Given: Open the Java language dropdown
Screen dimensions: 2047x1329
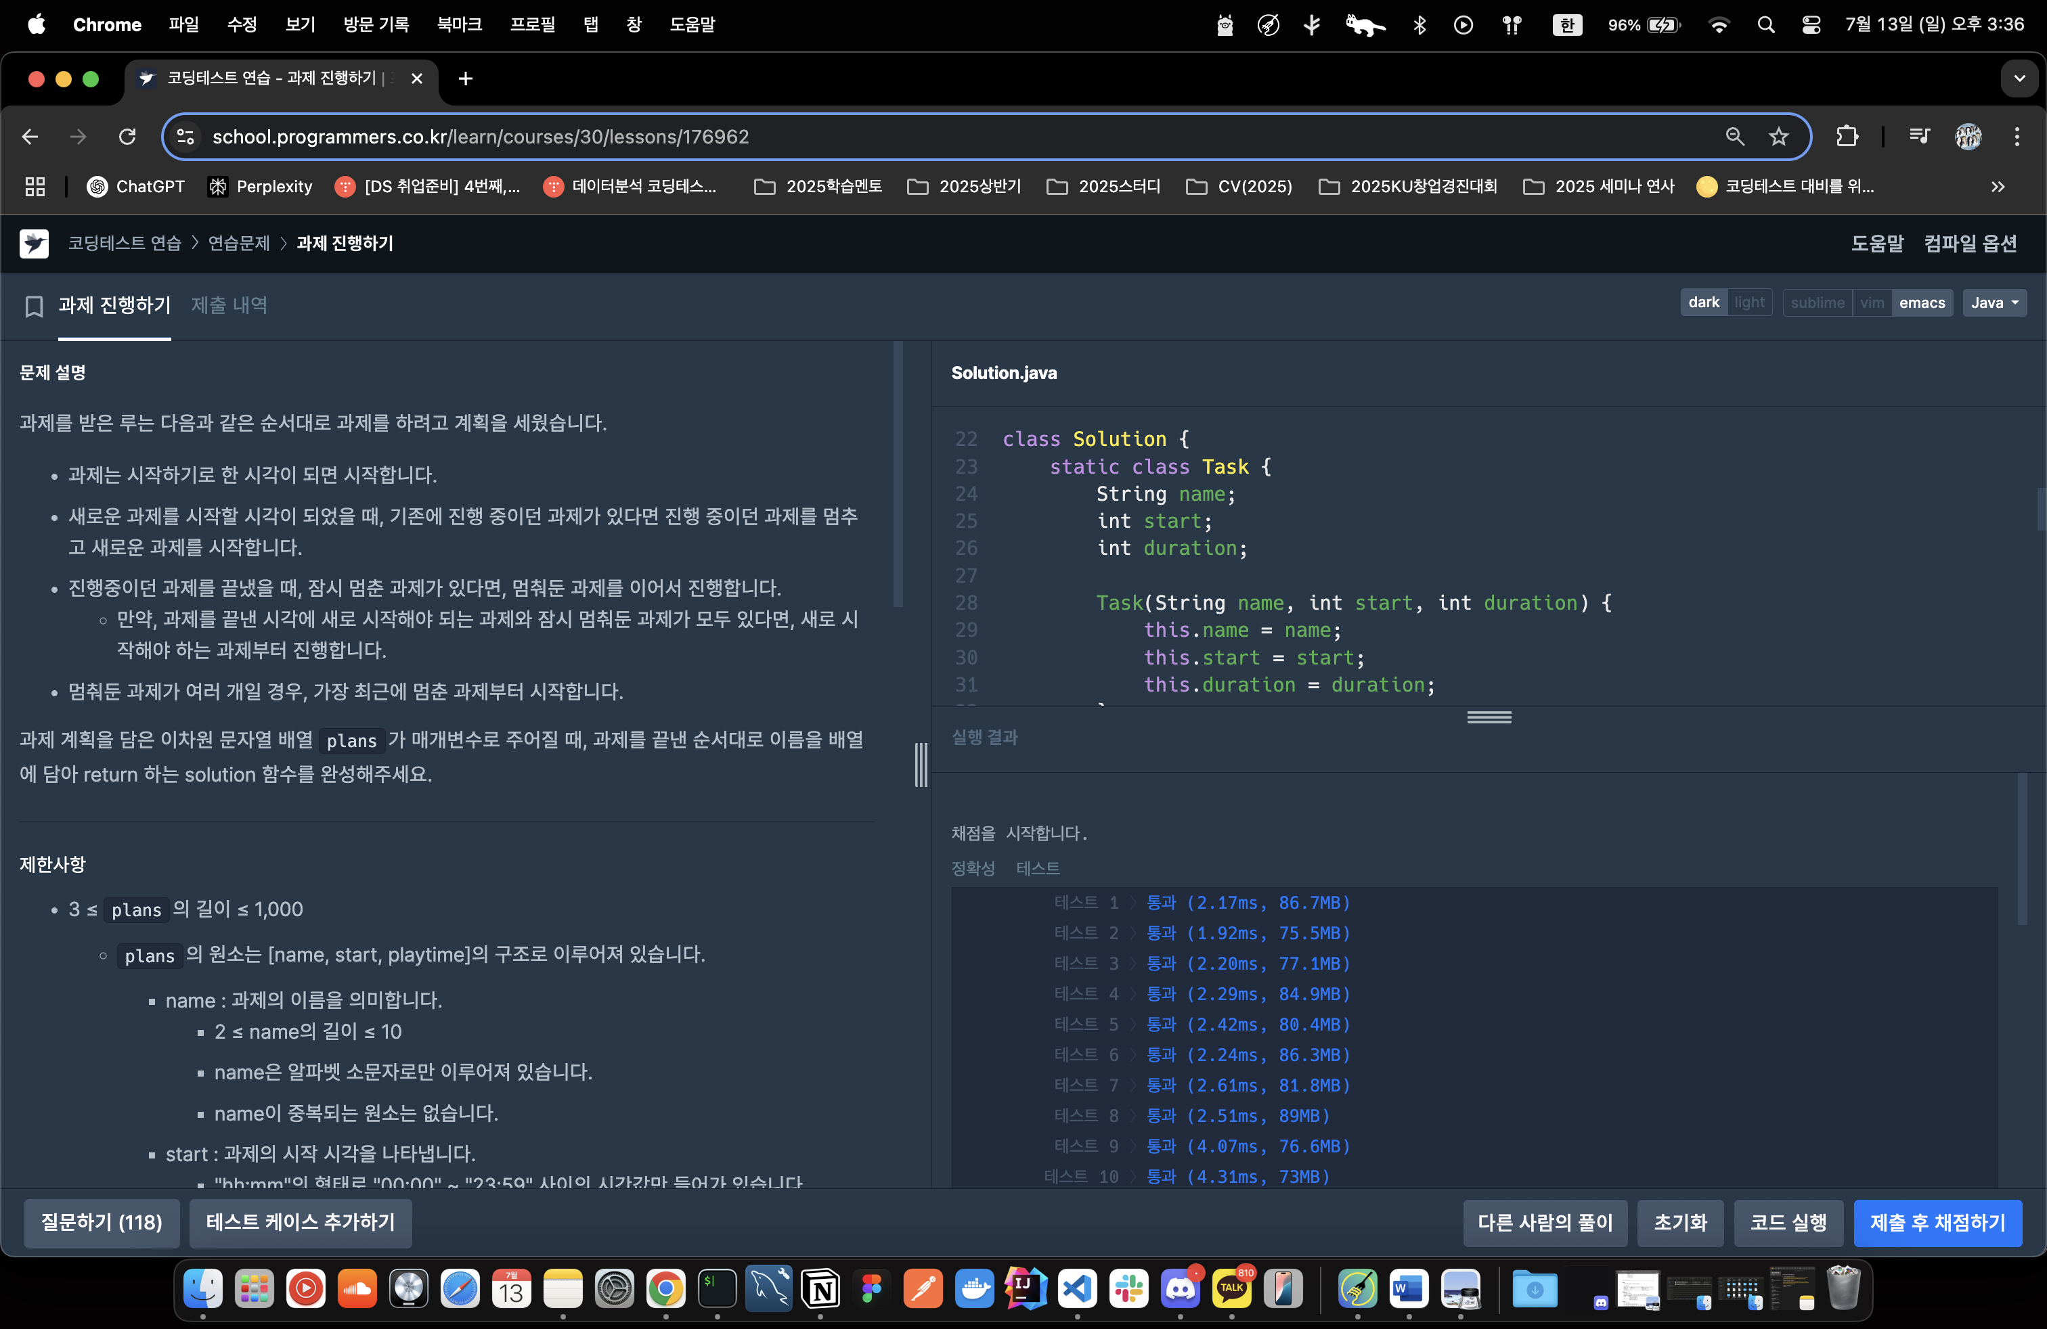Looking at the screenshot, I should (1994, 302).
